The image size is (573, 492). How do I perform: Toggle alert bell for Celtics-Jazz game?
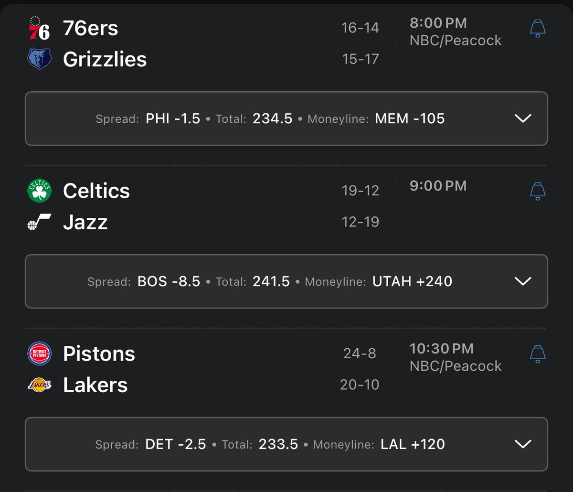(538, 191)
